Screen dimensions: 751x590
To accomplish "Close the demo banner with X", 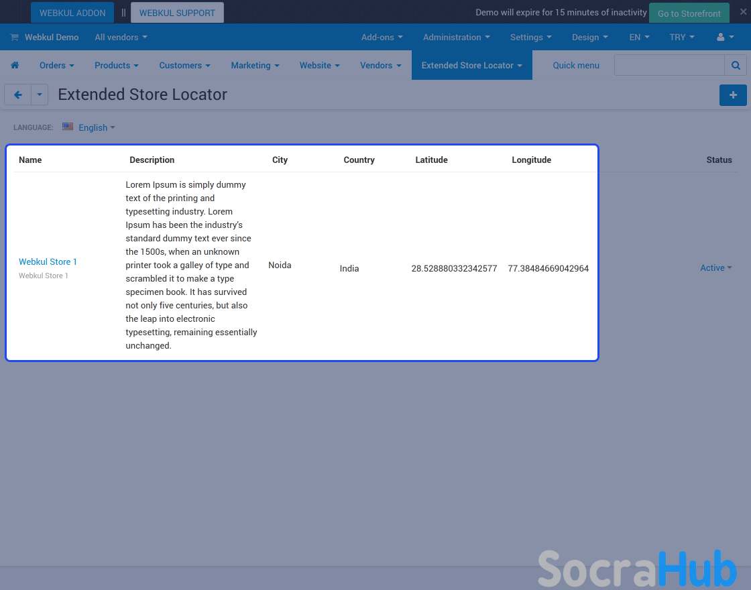I will tap(743, 11).
